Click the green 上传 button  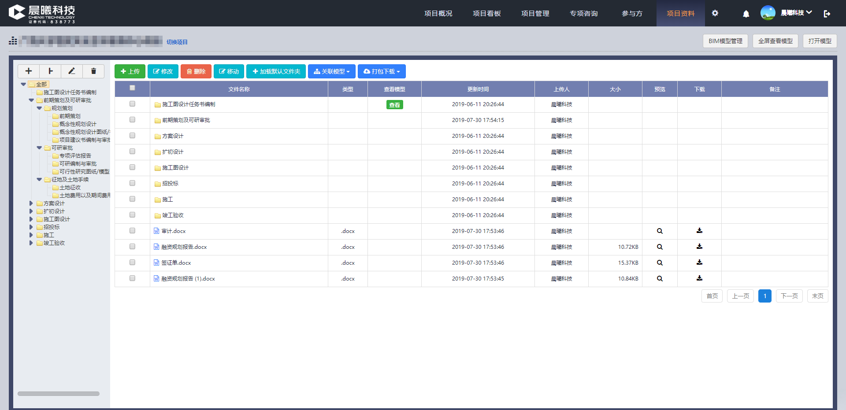(x=130, y=71)
